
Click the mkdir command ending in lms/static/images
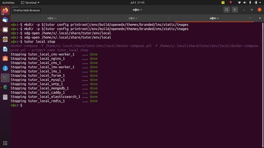(x=106, y=25)
